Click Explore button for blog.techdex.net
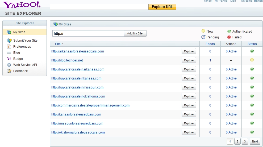The width and height of the screenshot is (263, 147). [x=189, y=60]
